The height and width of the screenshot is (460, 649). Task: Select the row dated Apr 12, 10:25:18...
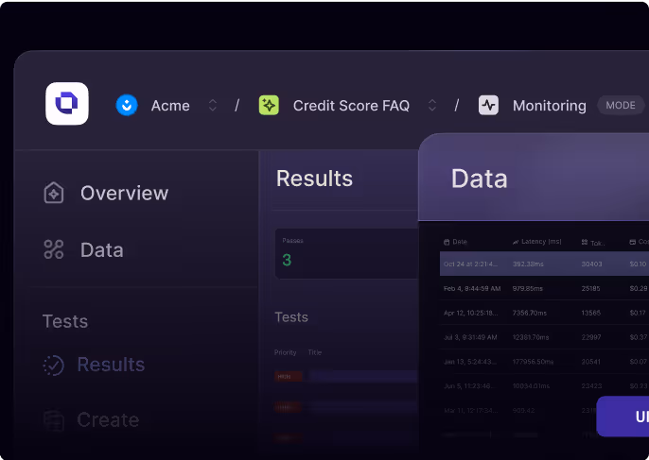[544, 313]
